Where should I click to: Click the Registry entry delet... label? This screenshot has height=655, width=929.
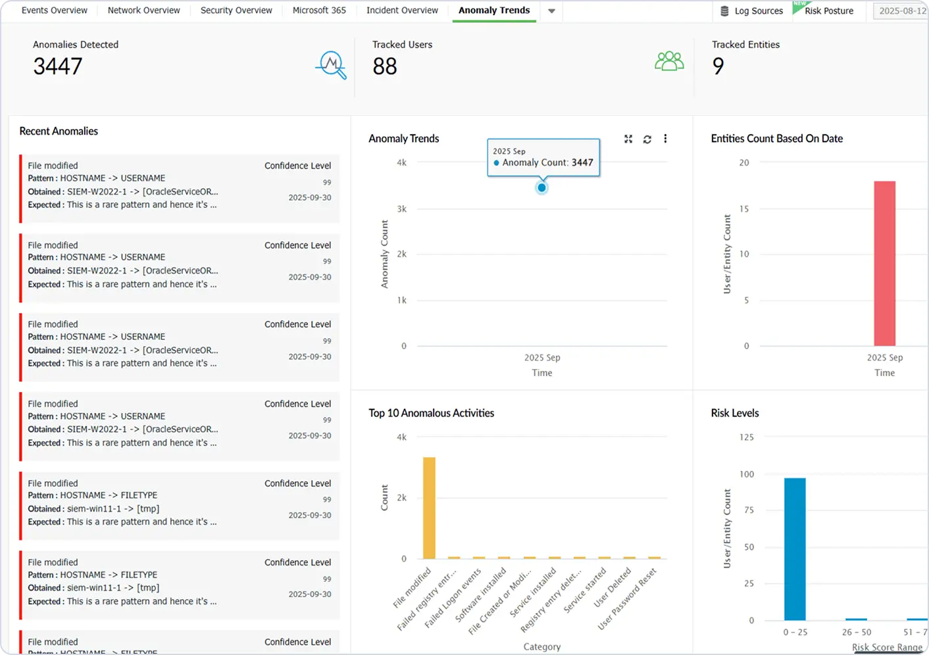[x=551, y=600]
